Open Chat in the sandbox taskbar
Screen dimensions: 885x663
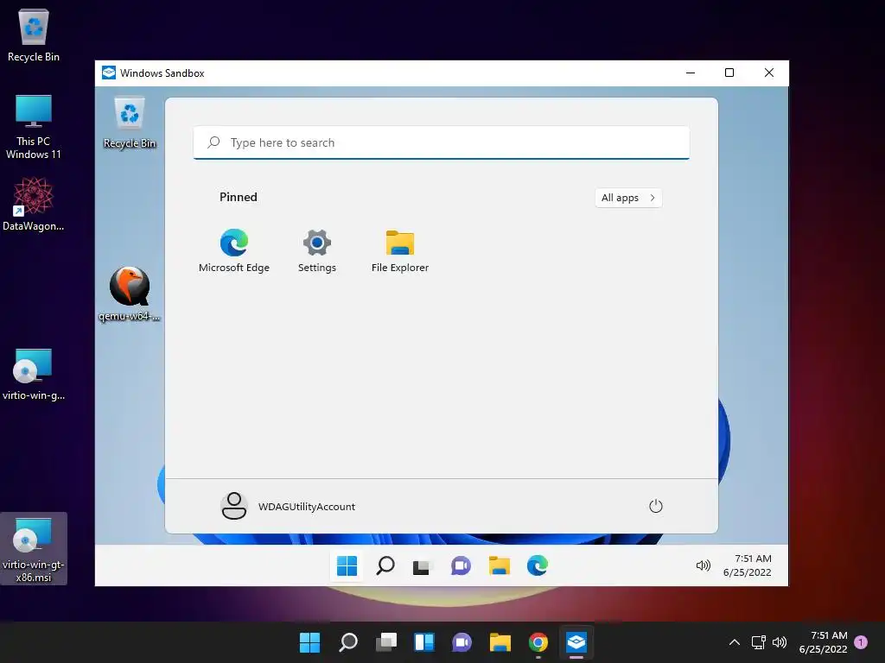tap(461, 565)
